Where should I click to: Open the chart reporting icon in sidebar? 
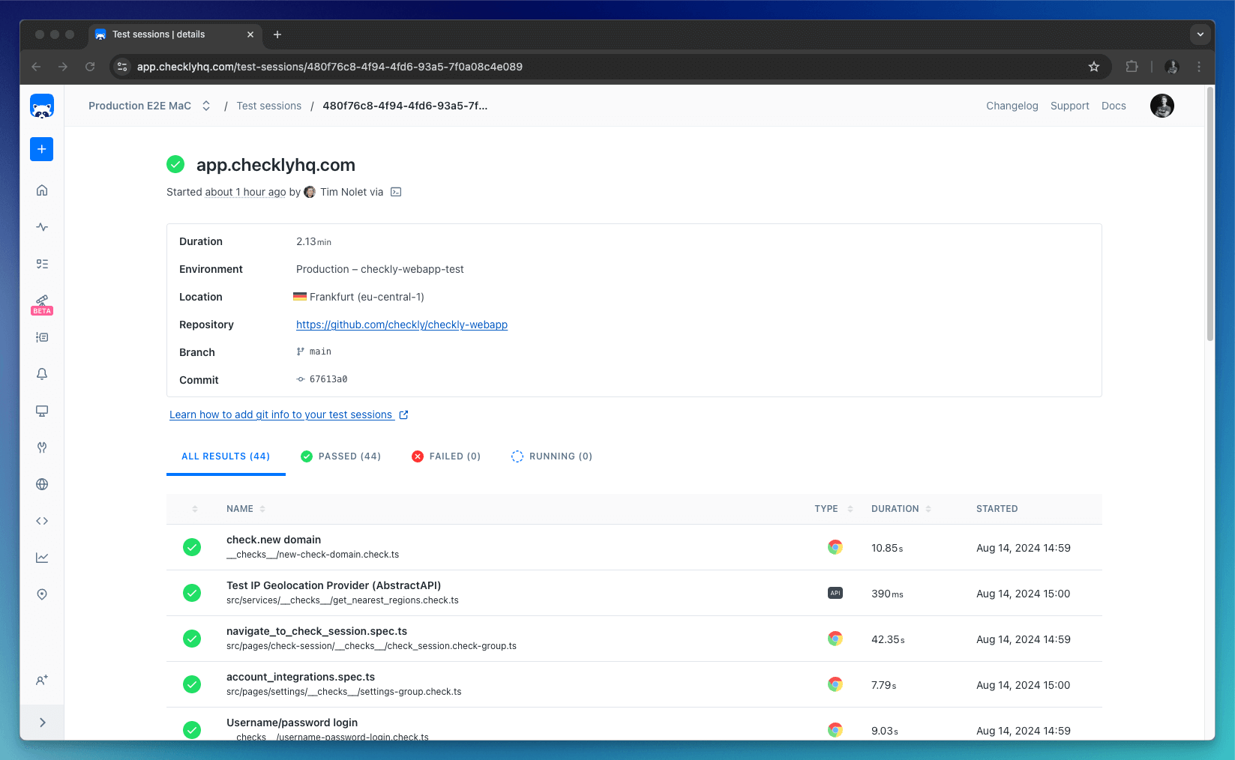coord(42,558)
